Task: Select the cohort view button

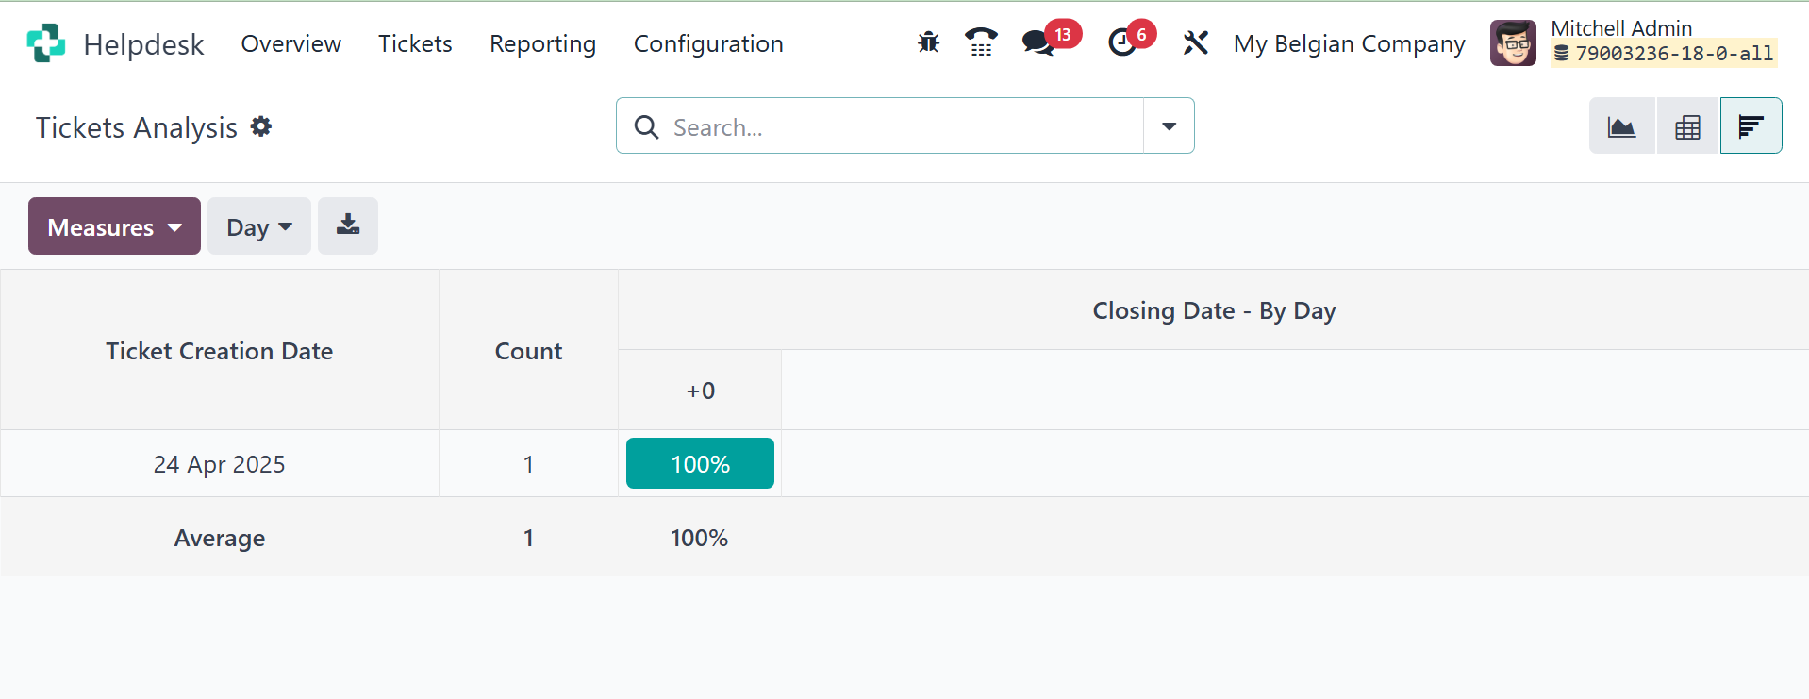Action: 1751,125
